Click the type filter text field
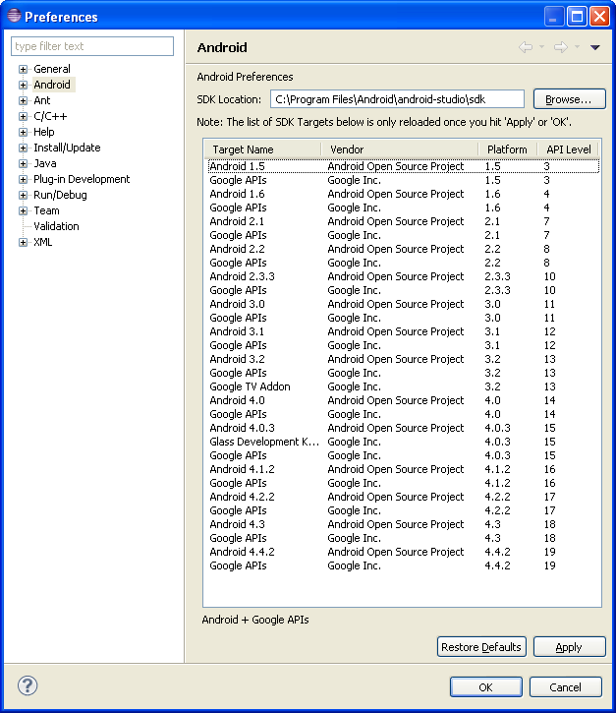The image size is (616, 713). (92, 46)
